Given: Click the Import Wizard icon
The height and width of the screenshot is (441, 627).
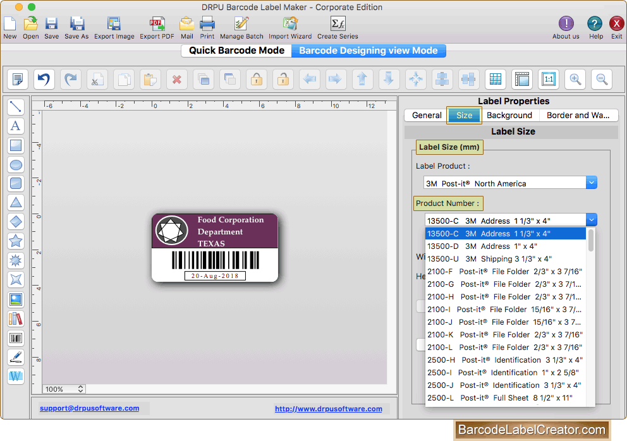Looking at the screenshot, I should coord(289,25).
